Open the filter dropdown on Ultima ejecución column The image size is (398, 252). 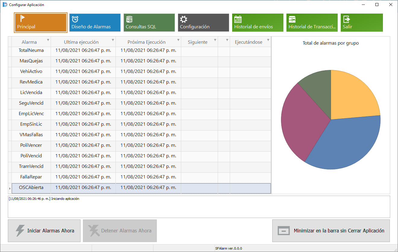coord(113,40)
